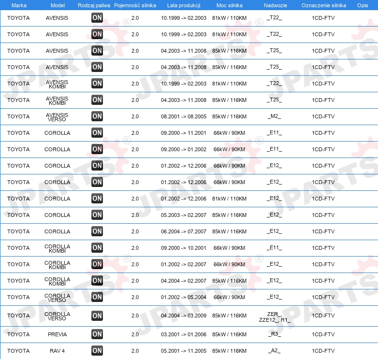Click the Model column header

click(58, 5)
